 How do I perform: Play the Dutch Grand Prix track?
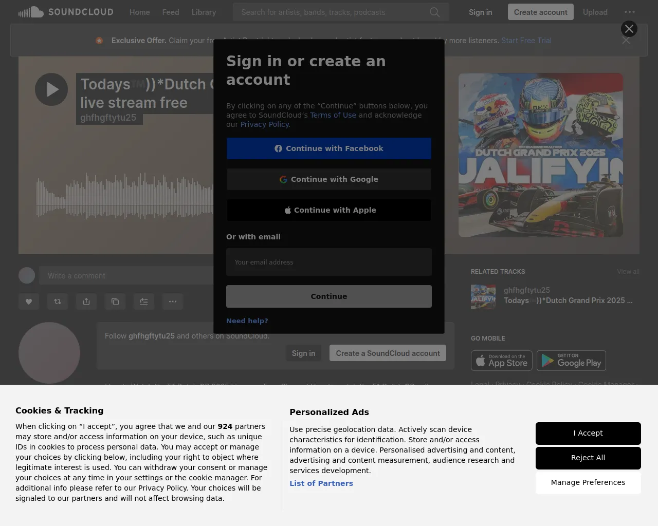51,89
